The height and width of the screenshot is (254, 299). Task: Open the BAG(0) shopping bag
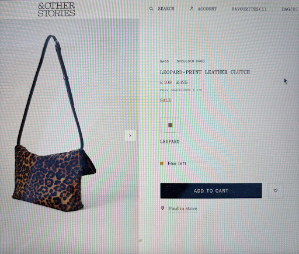coord(290,9)
